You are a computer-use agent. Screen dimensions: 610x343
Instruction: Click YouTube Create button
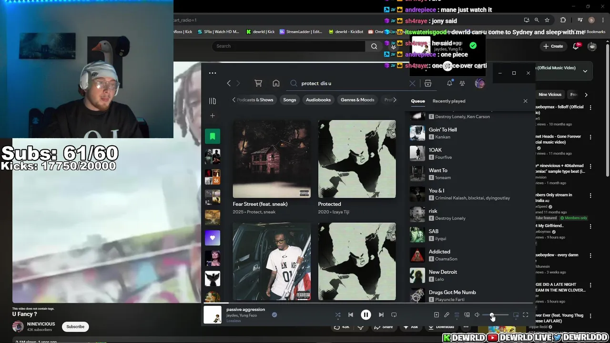[x=553, y=46]
